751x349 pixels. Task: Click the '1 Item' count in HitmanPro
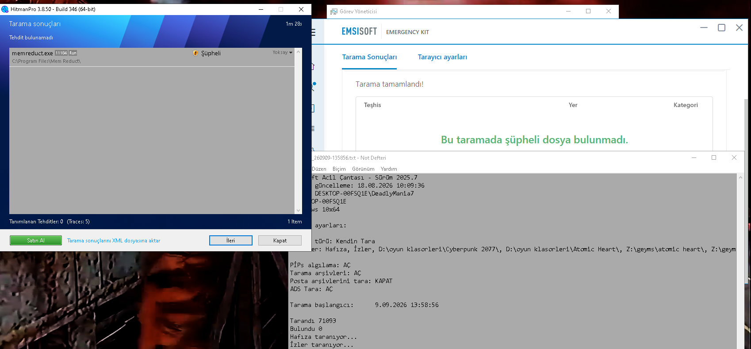pyautogui.click(x=295, y=222)
